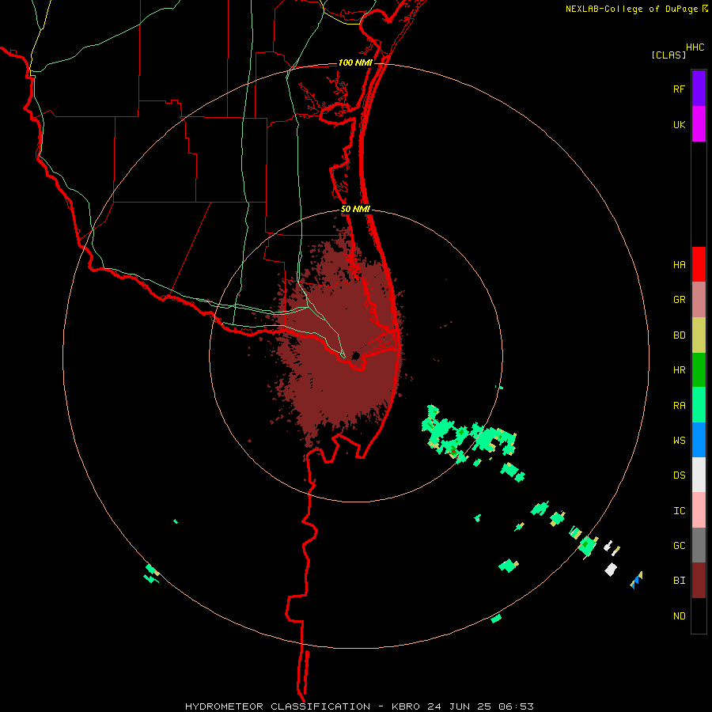Click the WS blue legend swatch
This screenshot has width=712, height=712.
point(699,440)
